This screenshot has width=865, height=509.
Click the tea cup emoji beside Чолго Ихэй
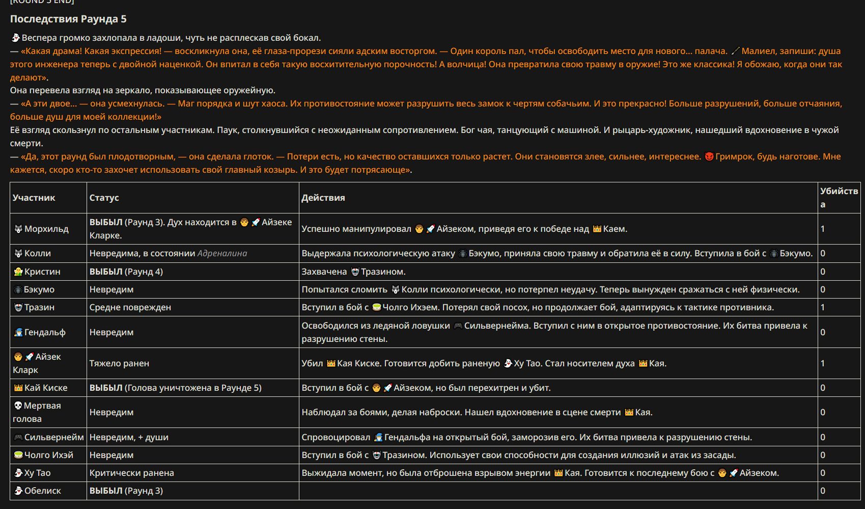[x=18, y=456]
